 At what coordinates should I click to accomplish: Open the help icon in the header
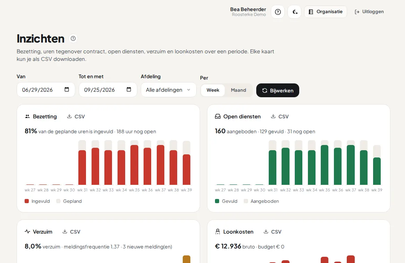point(278,12)
